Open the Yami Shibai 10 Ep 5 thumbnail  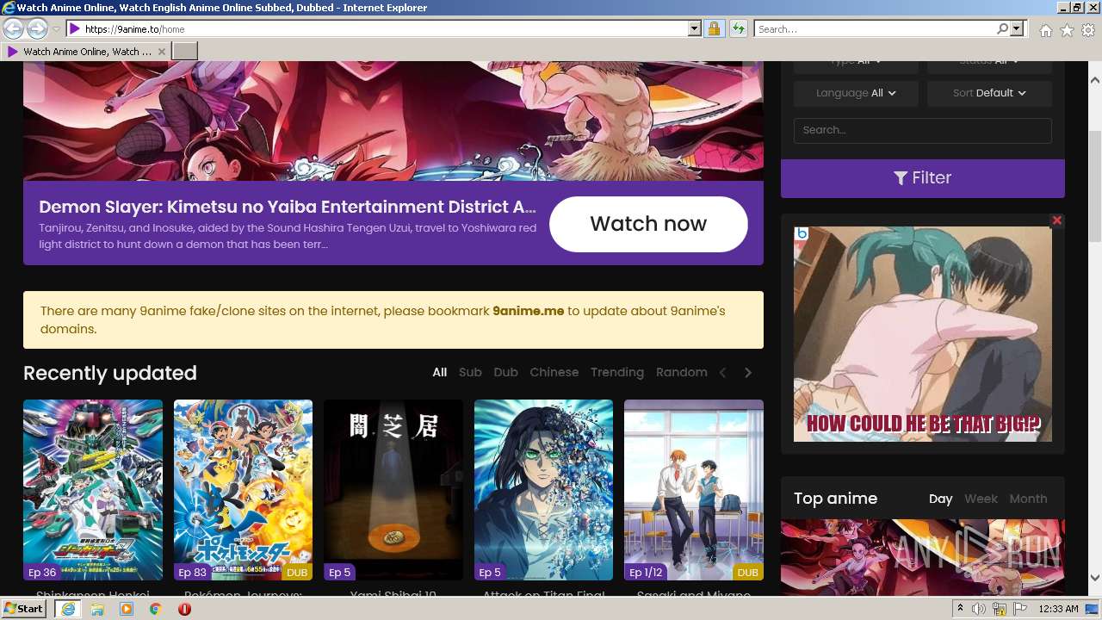(x=393, y=490)
